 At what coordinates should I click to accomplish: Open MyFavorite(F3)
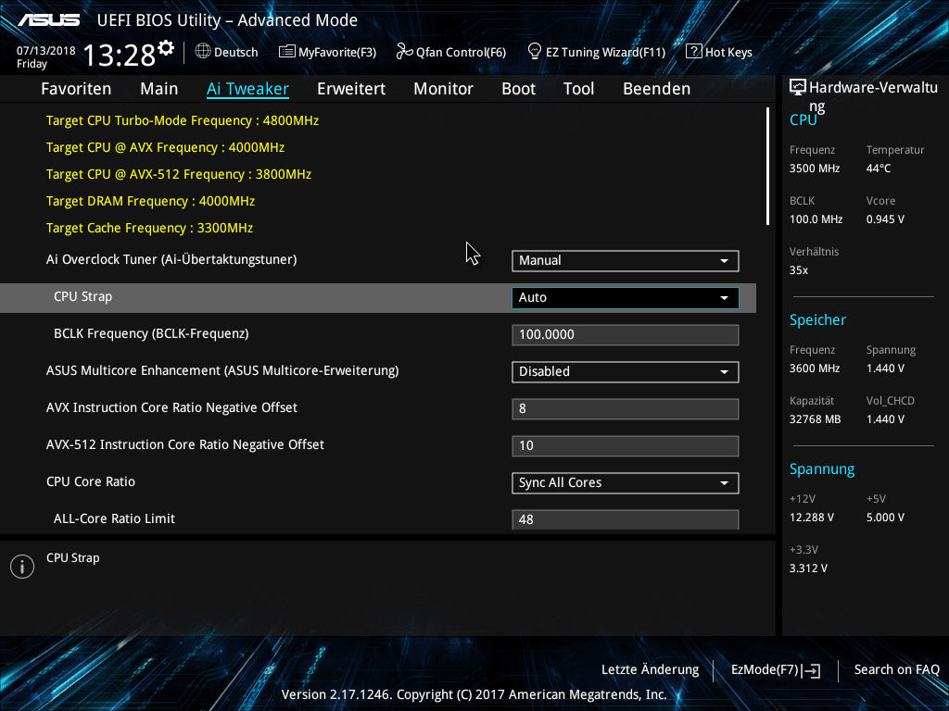click(327, 52)
